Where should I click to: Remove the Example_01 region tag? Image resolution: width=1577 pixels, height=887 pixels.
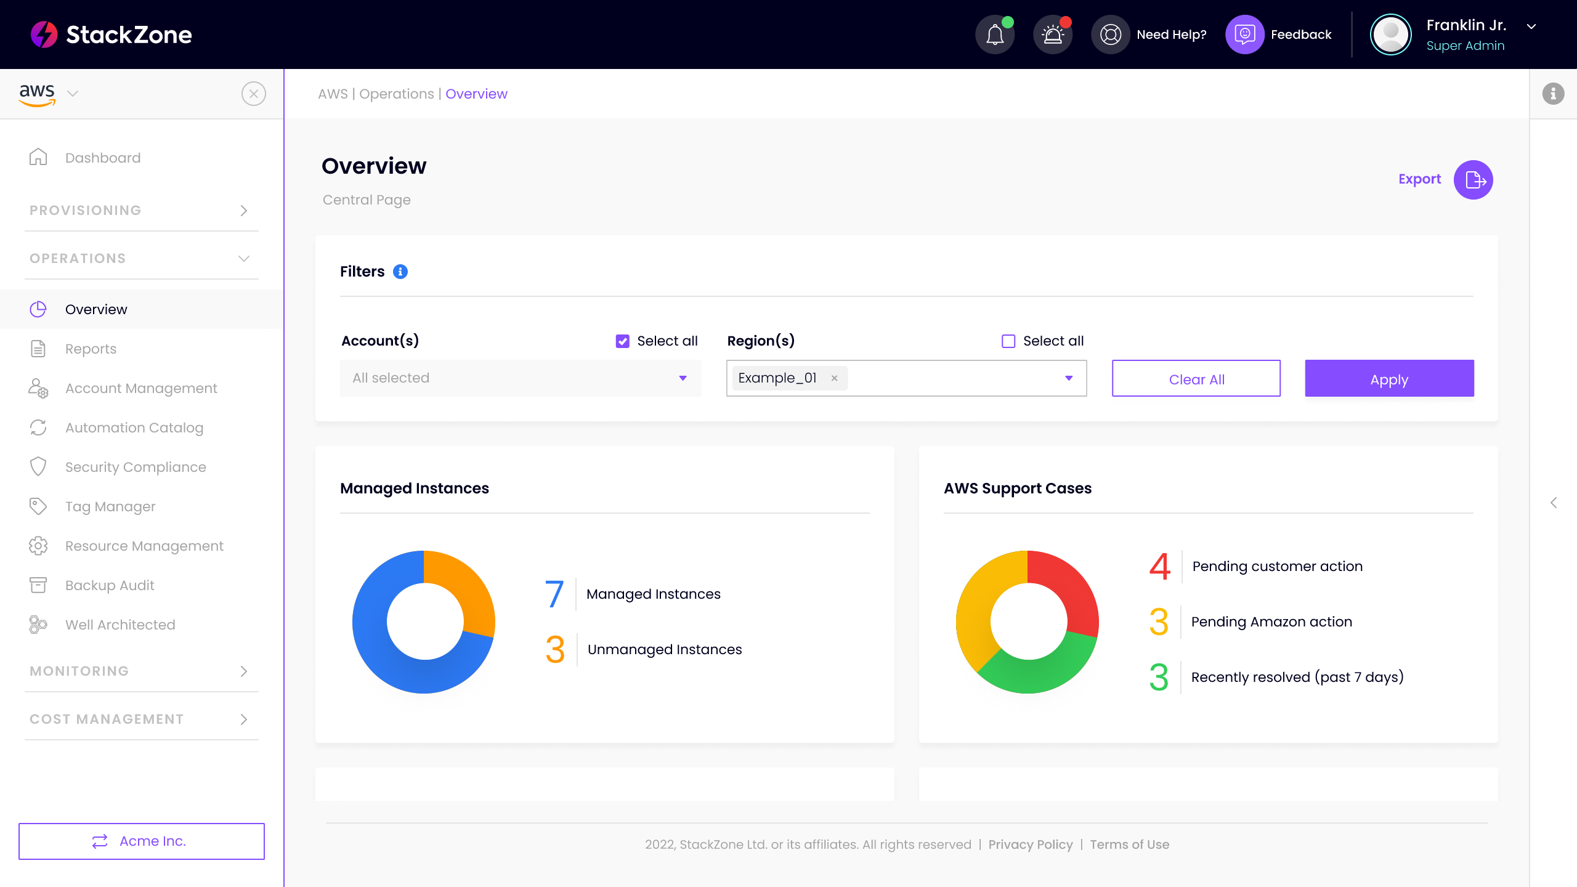pos(834,378)
